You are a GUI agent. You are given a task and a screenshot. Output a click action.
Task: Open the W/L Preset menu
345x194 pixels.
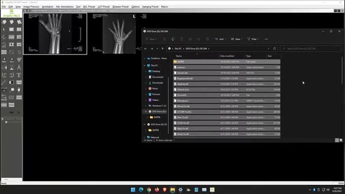tap(89, 7)
